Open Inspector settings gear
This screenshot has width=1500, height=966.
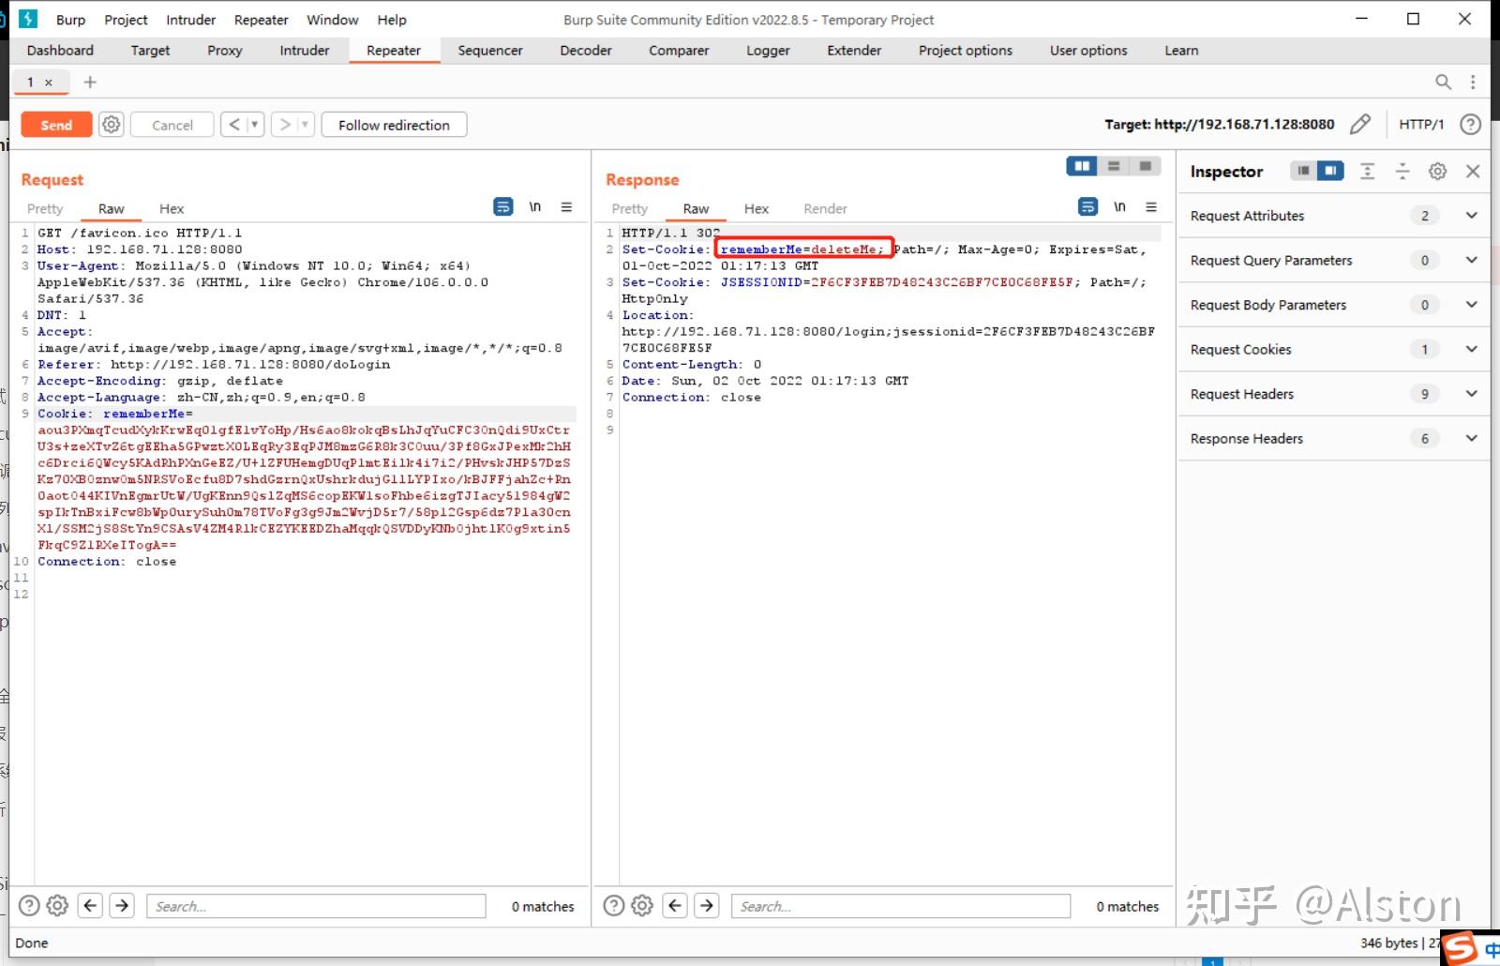pyautogui.click(x=1437, y=171)
